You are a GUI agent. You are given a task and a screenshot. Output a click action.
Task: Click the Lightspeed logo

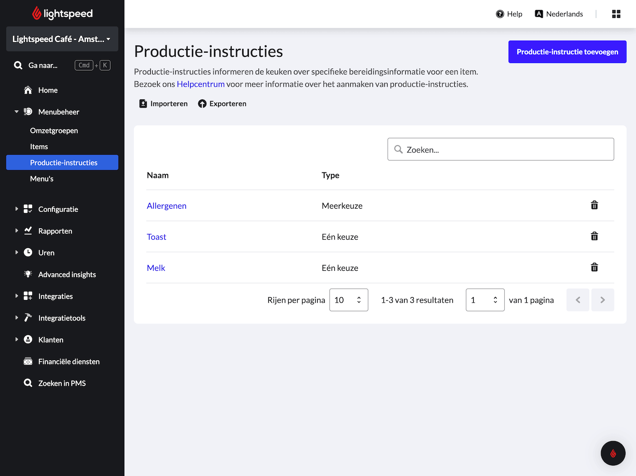pos(62,14)
